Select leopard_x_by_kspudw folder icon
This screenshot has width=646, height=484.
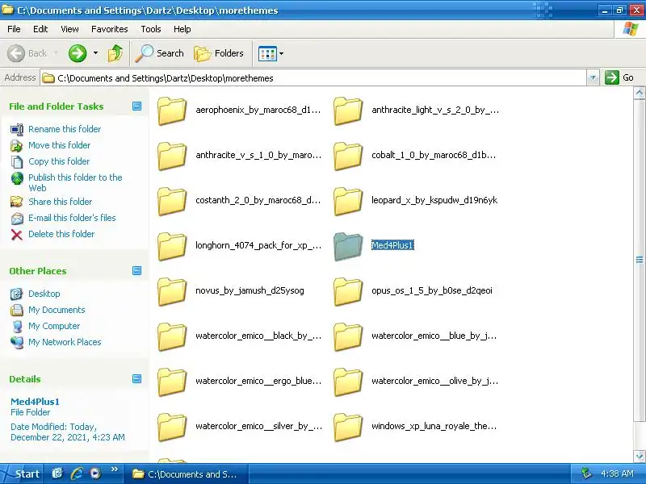[348, 201]
